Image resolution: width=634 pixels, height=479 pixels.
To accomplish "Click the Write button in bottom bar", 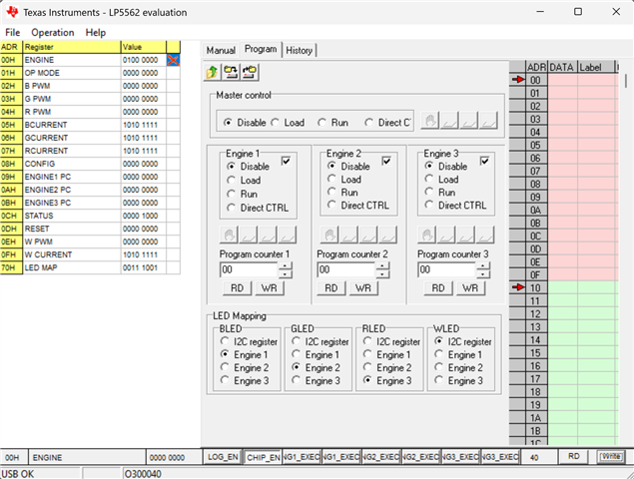I will coord(611,457).
